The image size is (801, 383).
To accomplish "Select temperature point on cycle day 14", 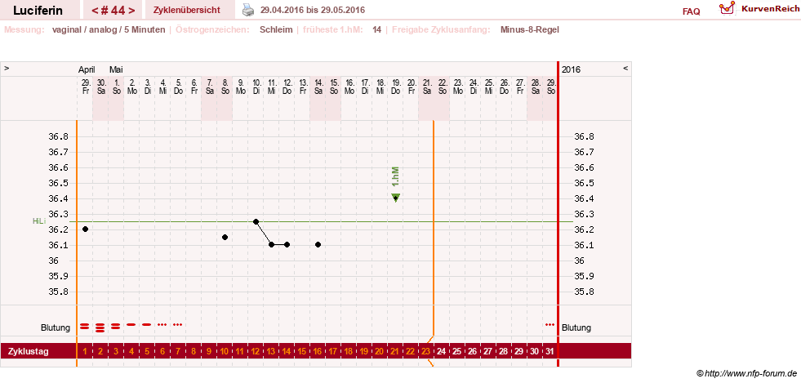I will [x=287, y=245].
